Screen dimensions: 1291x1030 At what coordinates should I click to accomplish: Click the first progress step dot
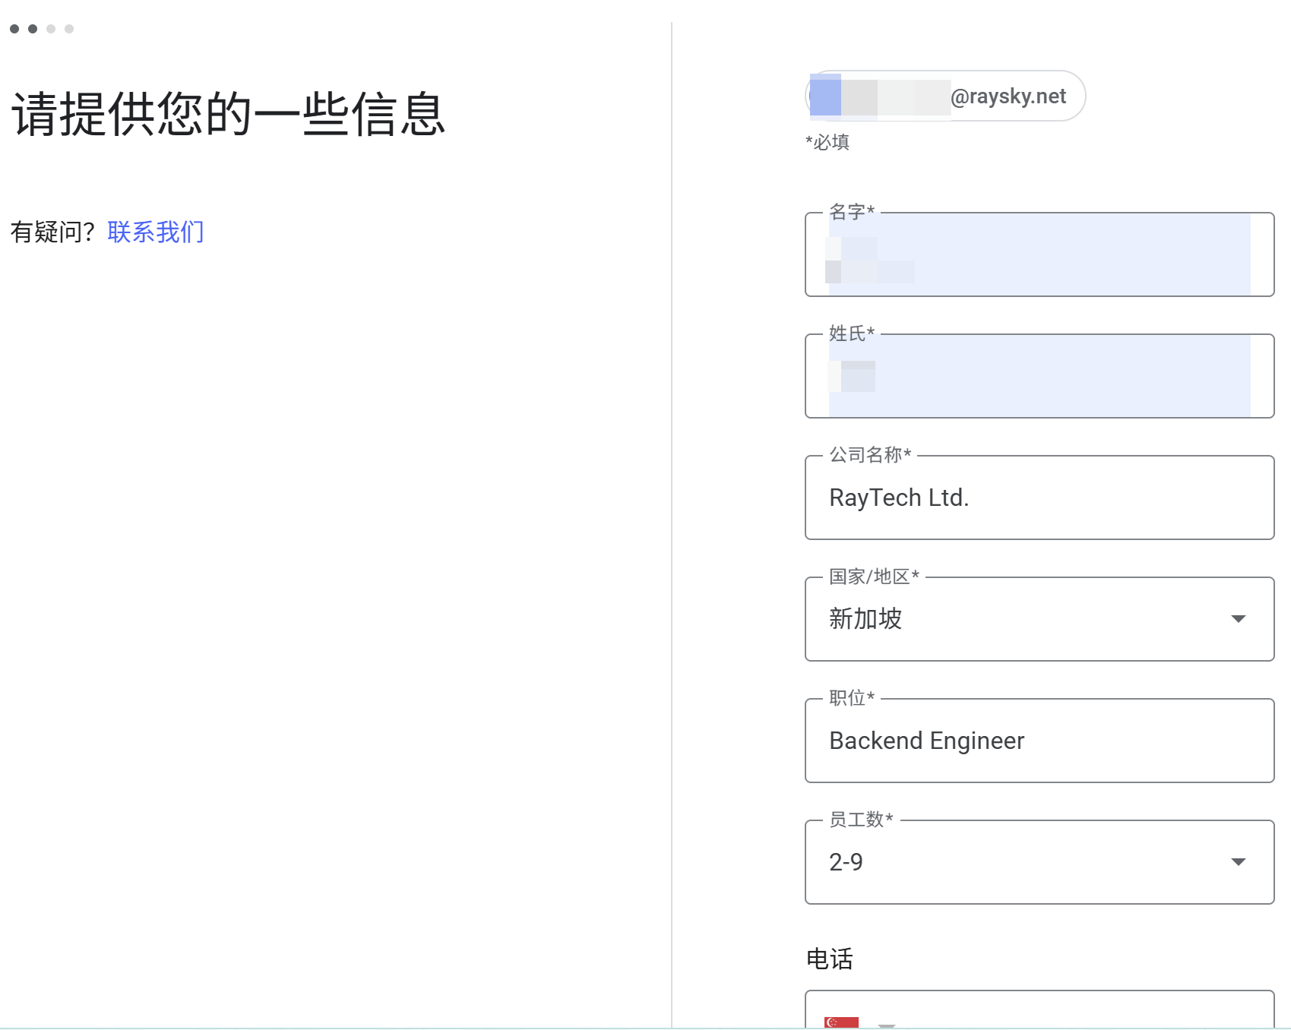tap(14, 29)
